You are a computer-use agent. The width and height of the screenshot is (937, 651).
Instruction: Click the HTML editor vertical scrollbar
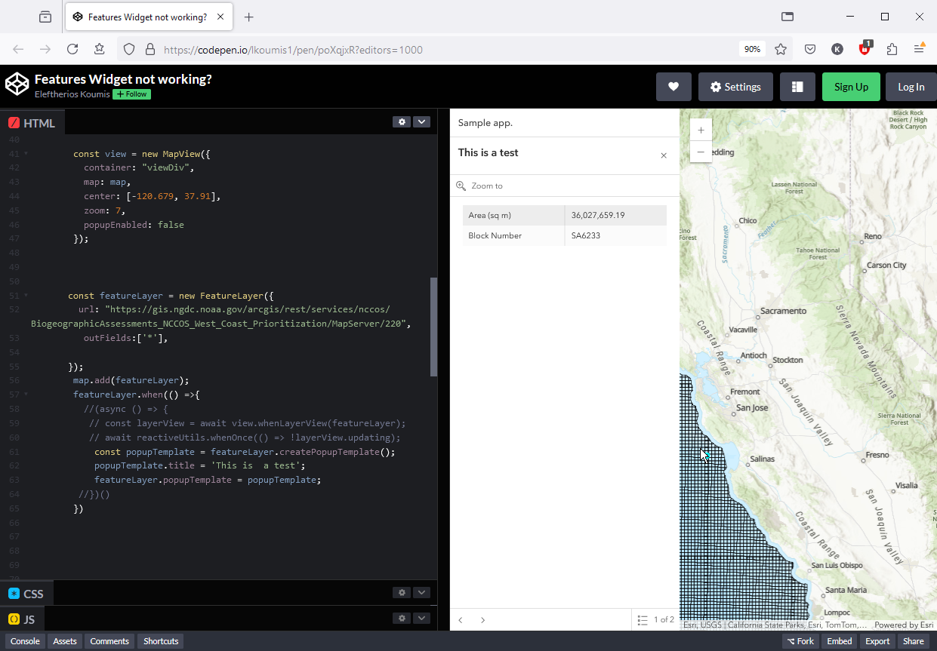click(433, 327)
